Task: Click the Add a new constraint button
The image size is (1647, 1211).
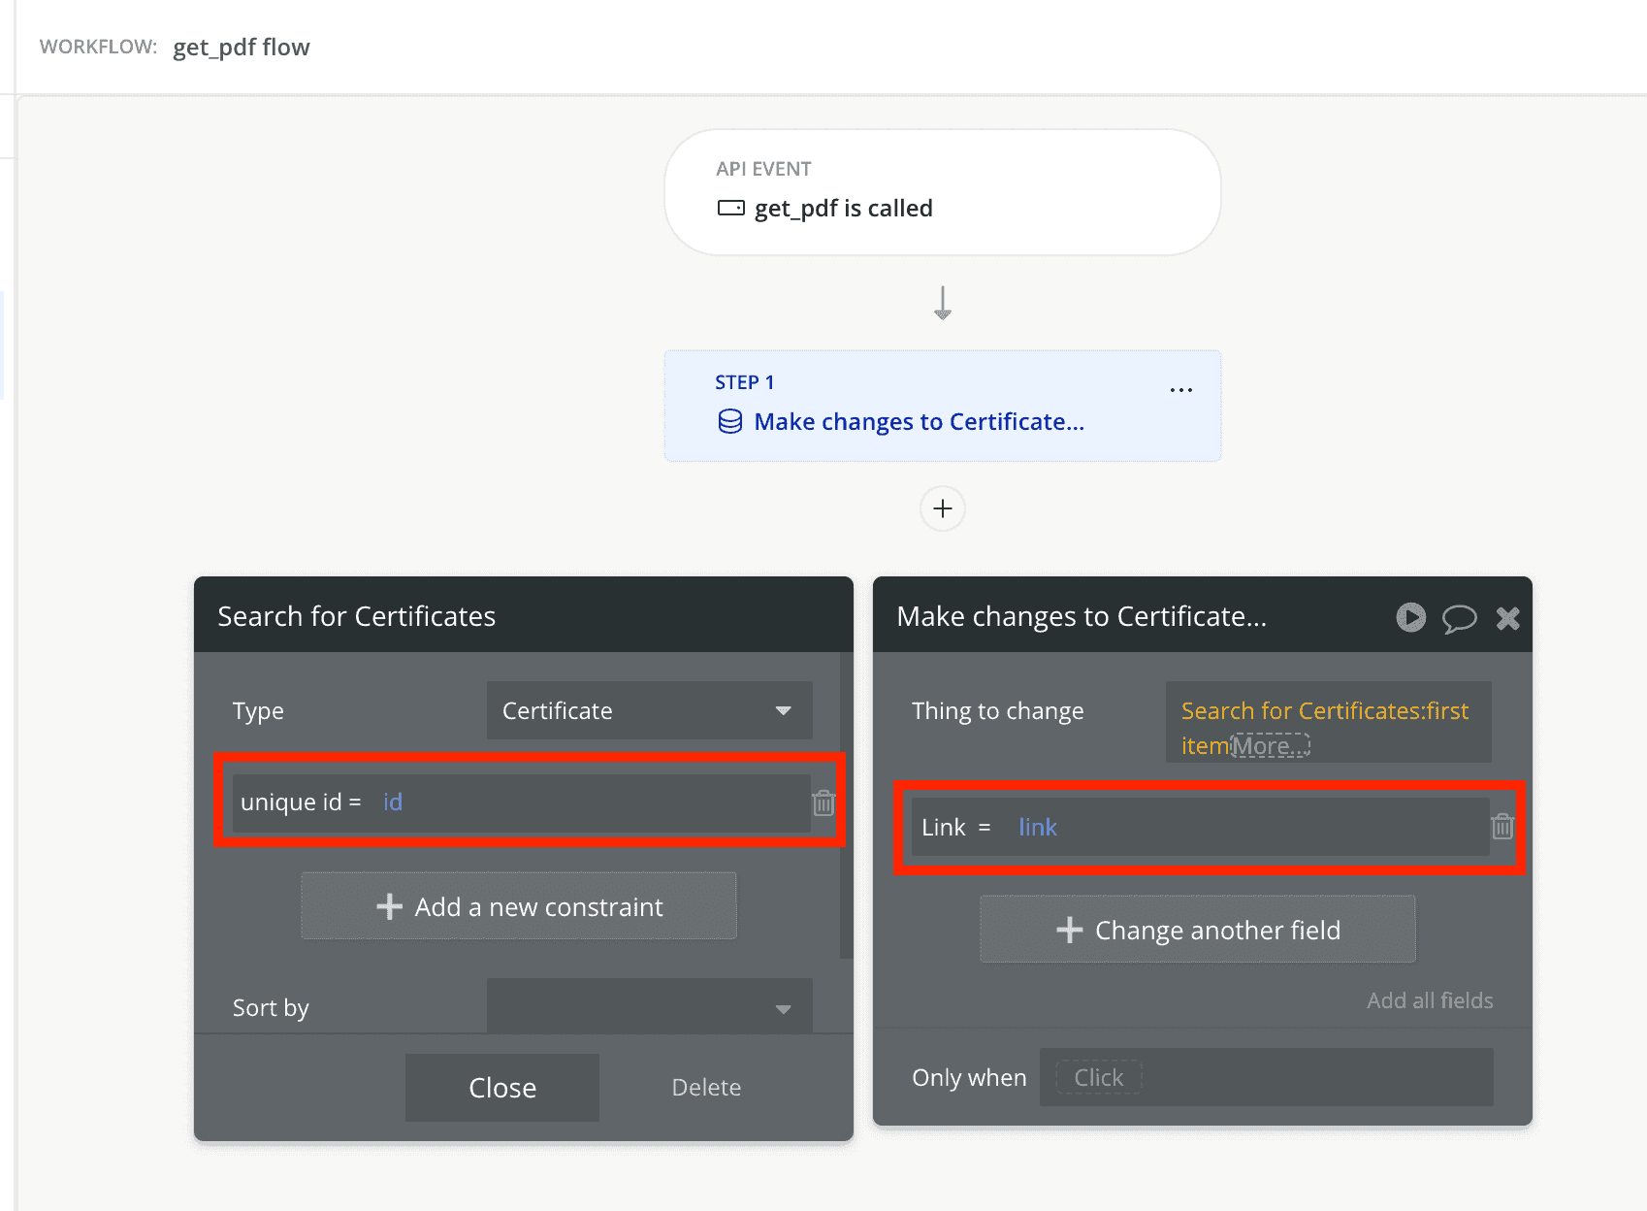Action: click(519, 906)
